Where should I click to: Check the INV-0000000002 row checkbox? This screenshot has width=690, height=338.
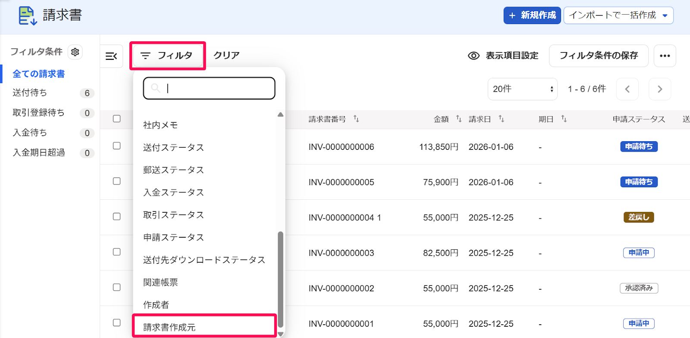coord(117,287)
